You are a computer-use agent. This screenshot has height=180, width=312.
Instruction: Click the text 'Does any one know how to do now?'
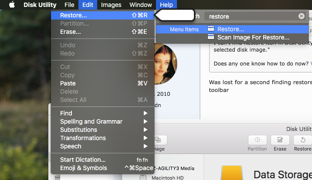coord(261,64)
